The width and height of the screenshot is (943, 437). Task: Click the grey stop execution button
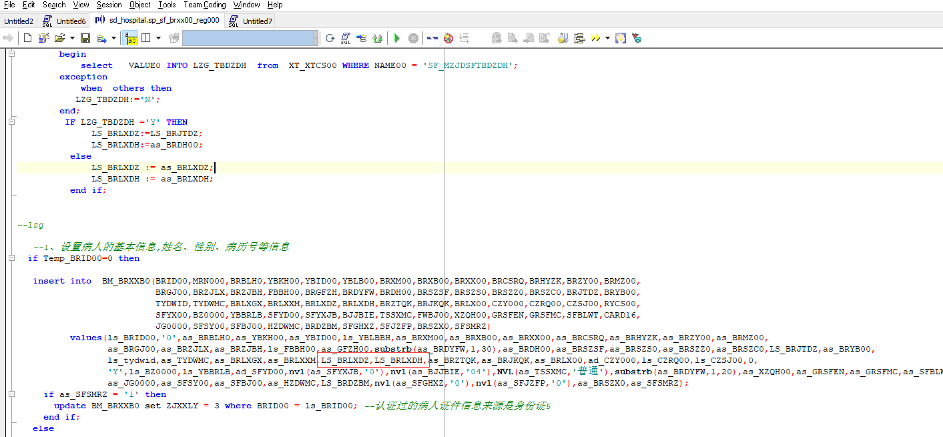[x=413, y=38]
